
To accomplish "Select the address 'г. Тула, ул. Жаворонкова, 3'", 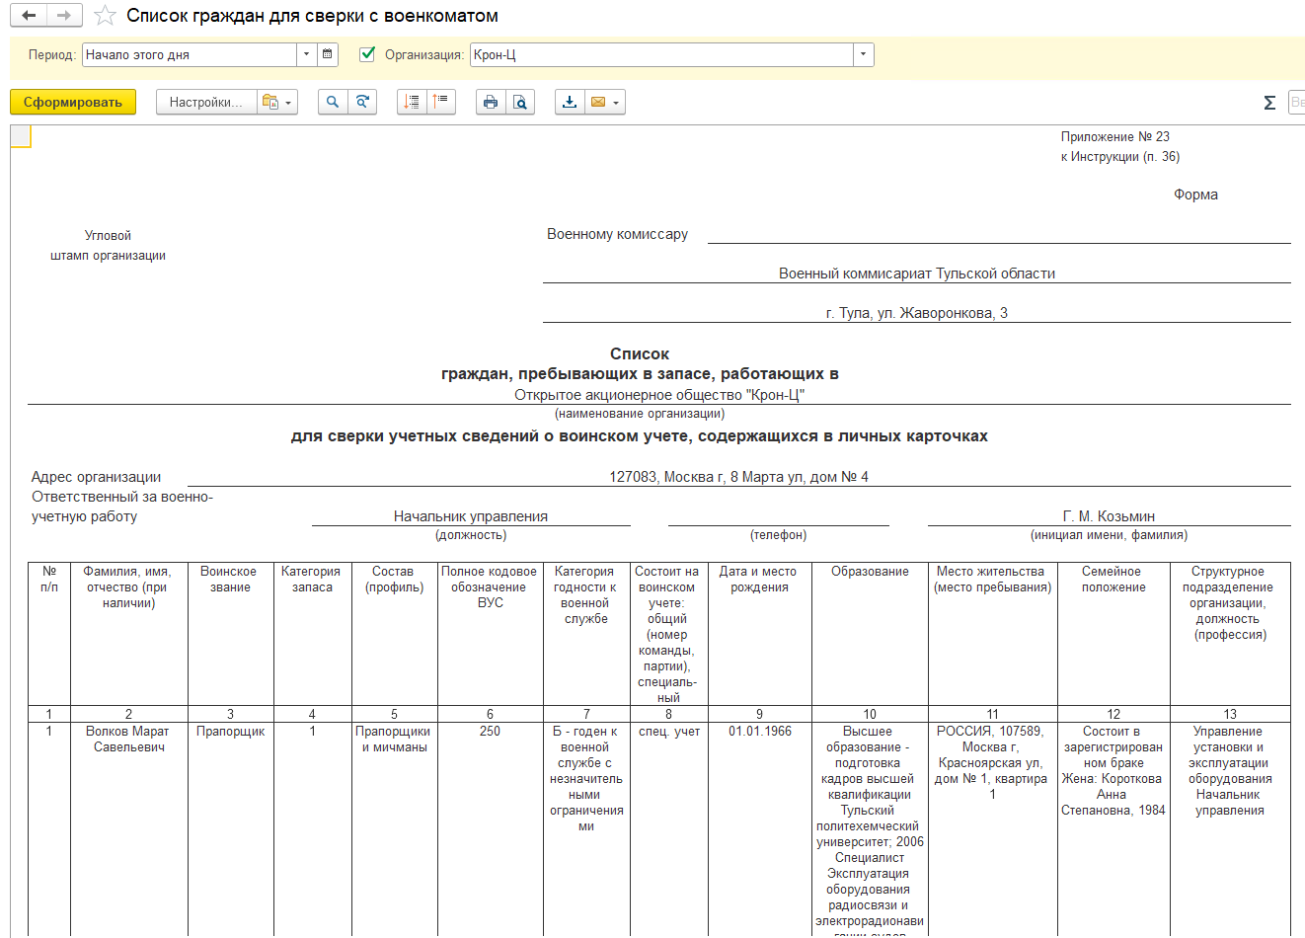I will tap(917, 314).
